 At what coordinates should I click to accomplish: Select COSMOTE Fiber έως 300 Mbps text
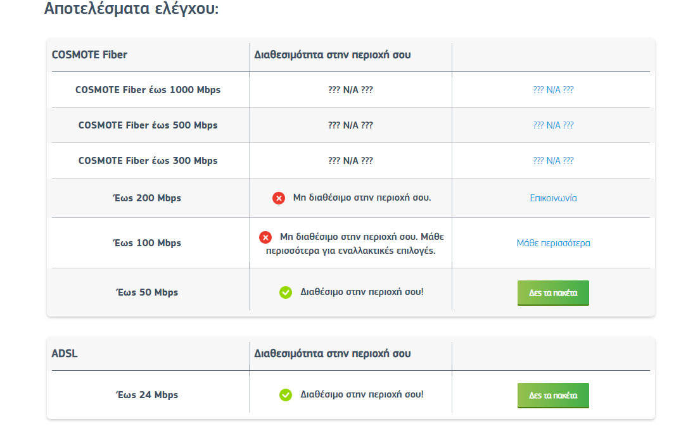coord(148,161)
